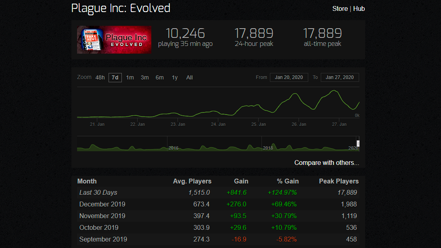
Task: Click the 2018 marker in navigator chart
Action: tap(268, 148)
